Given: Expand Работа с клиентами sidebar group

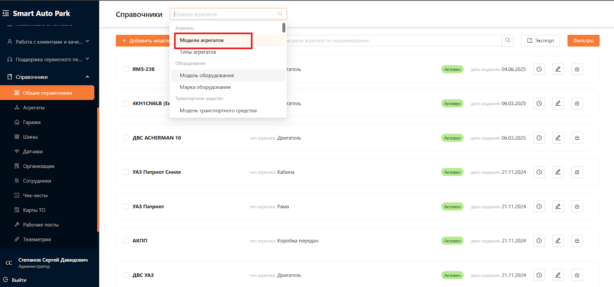Looking at the screenshot, I should click(x=87, y=41).
